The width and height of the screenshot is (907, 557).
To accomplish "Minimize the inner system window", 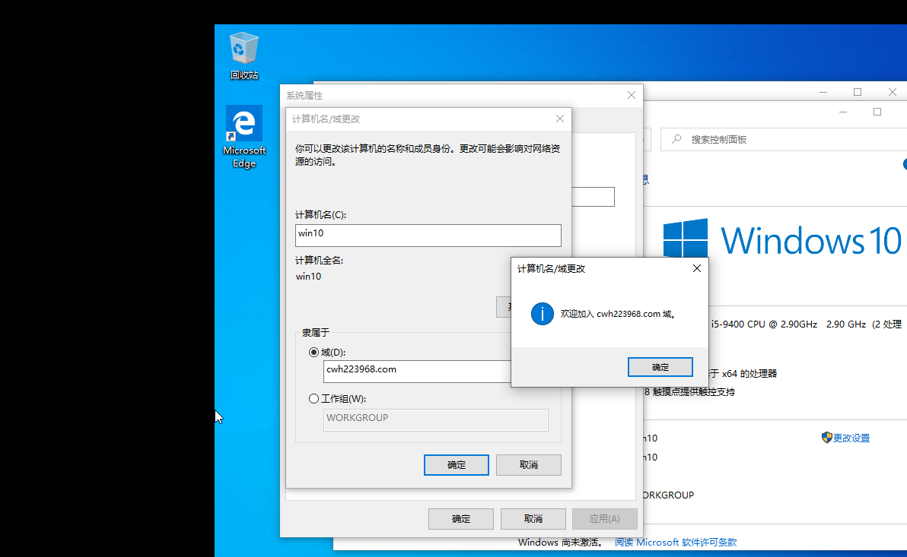I will coord(843,112).
